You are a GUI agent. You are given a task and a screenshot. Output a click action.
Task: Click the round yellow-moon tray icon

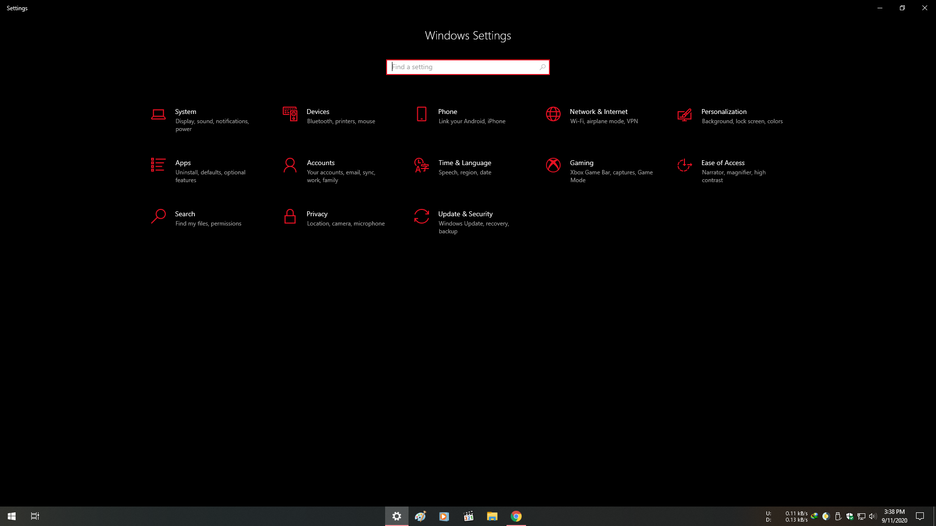tap(826, 516)
